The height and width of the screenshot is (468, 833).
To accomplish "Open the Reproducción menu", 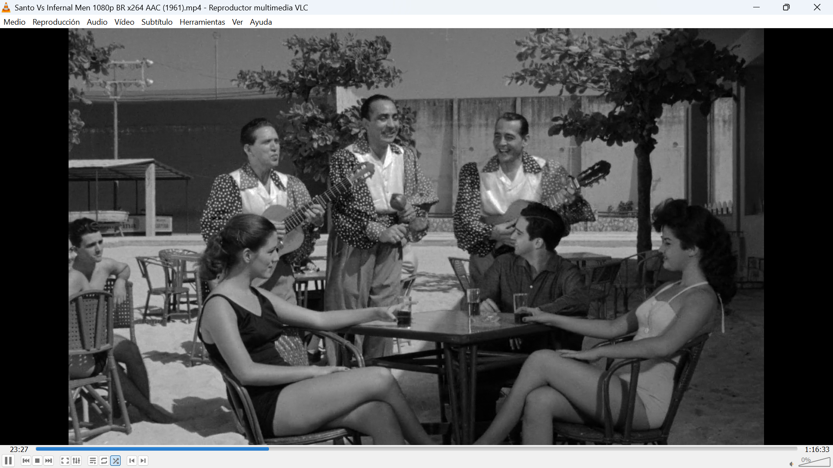I will pos(56,22).
